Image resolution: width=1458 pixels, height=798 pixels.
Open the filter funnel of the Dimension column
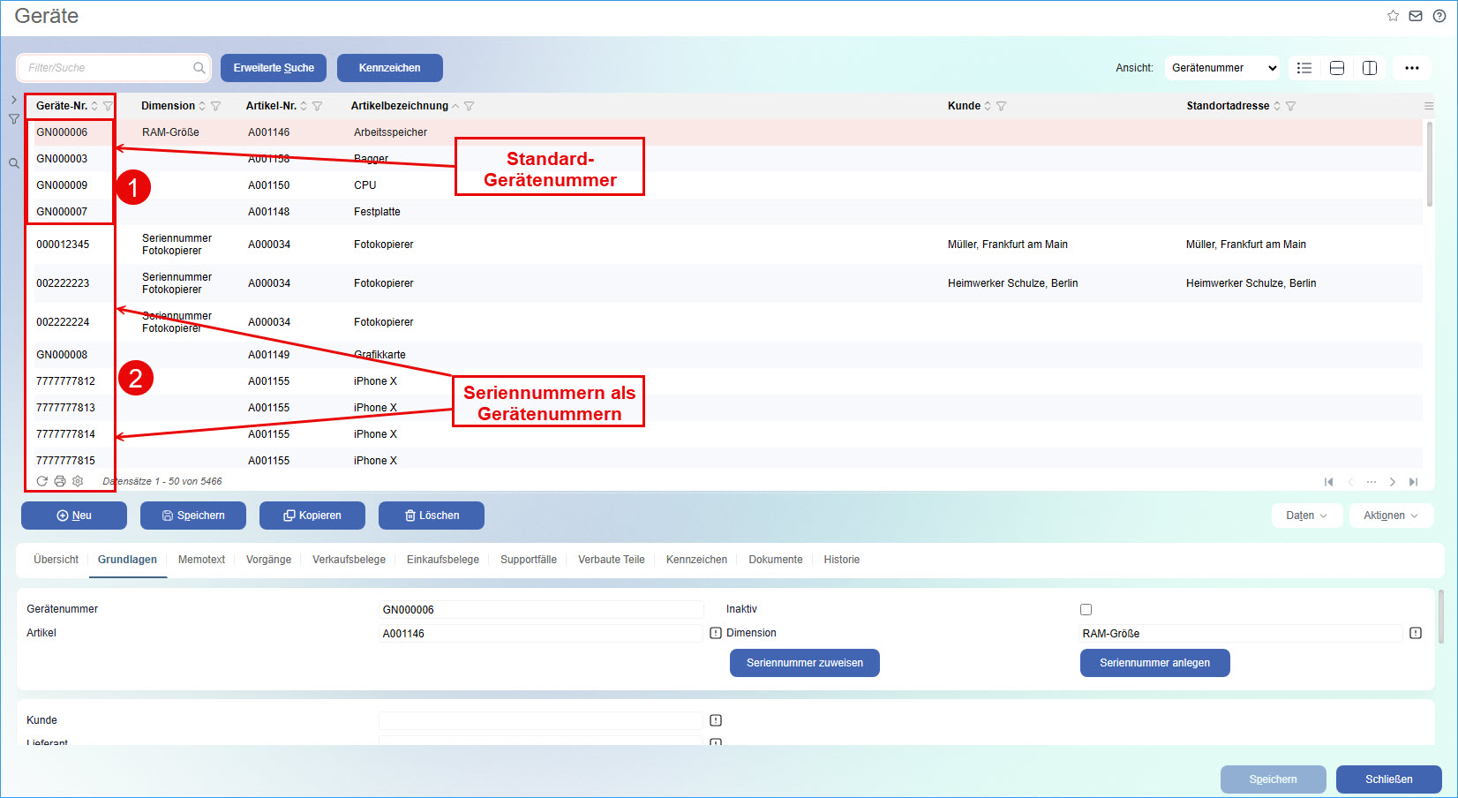[x=215, y=106]
